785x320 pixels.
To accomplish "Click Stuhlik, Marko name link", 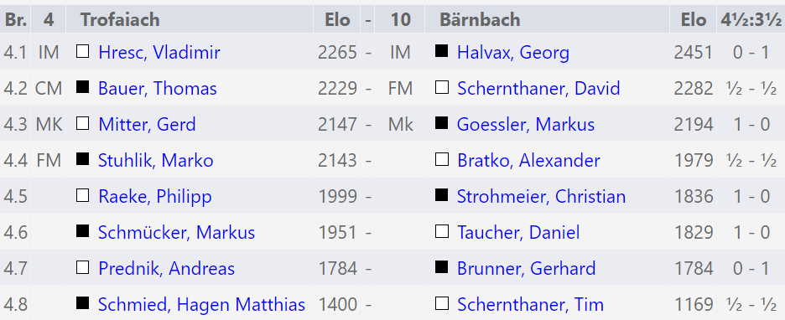I will point(156,161).
